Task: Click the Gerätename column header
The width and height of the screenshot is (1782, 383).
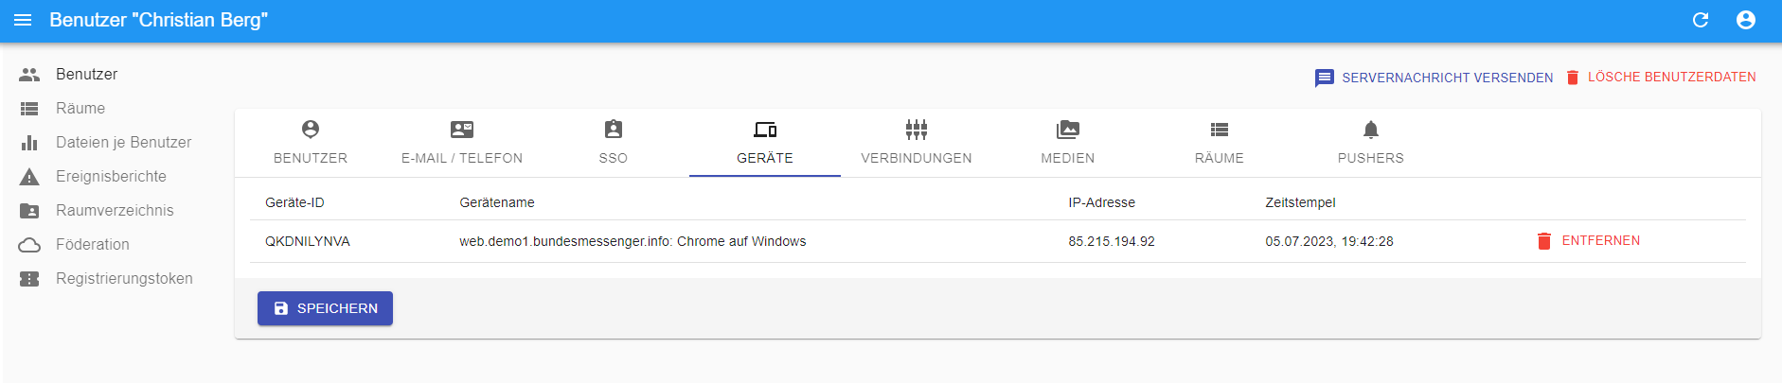Action: point(497,202)
